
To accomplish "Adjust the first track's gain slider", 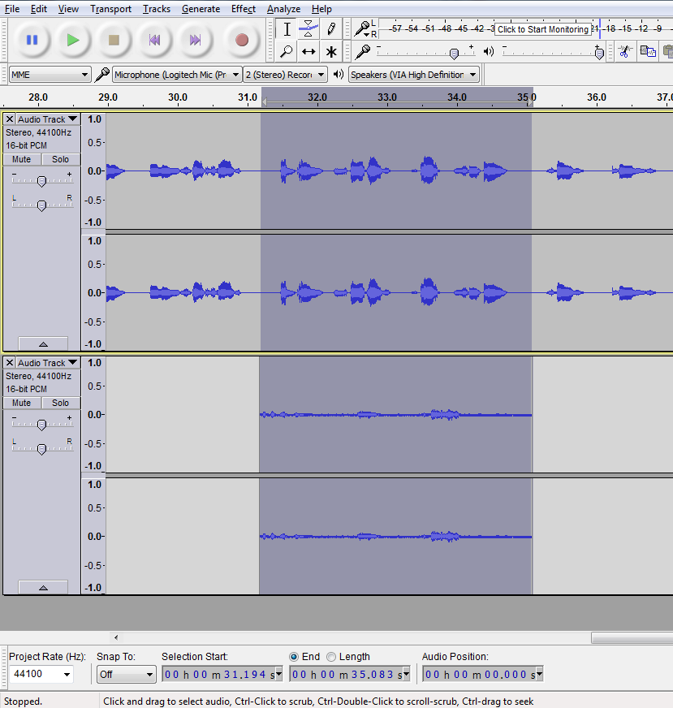I will point(41,181).
